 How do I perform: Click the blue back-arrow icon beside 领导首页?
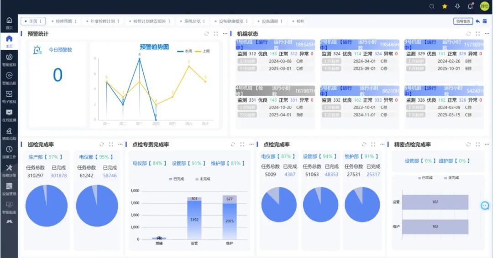478,21
